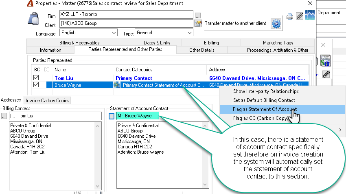Click Attention: Bruce Wayne line in statement address
The height and width of the screenshot is (194, 346).
click(x=140, y=152)
